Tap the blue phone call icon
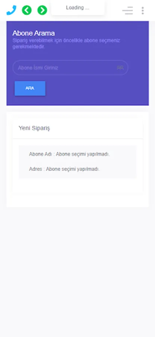Viewport: 155px width, 337px height. click(x=11, y=10)
